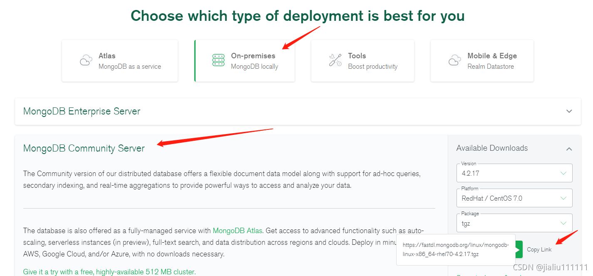Open the Package dropdown showing tgz

(x=514, y=223)
